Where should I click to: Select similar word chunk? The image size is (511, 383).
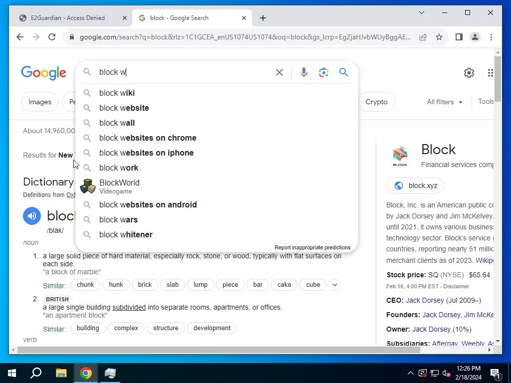click(x=85, y=285)
